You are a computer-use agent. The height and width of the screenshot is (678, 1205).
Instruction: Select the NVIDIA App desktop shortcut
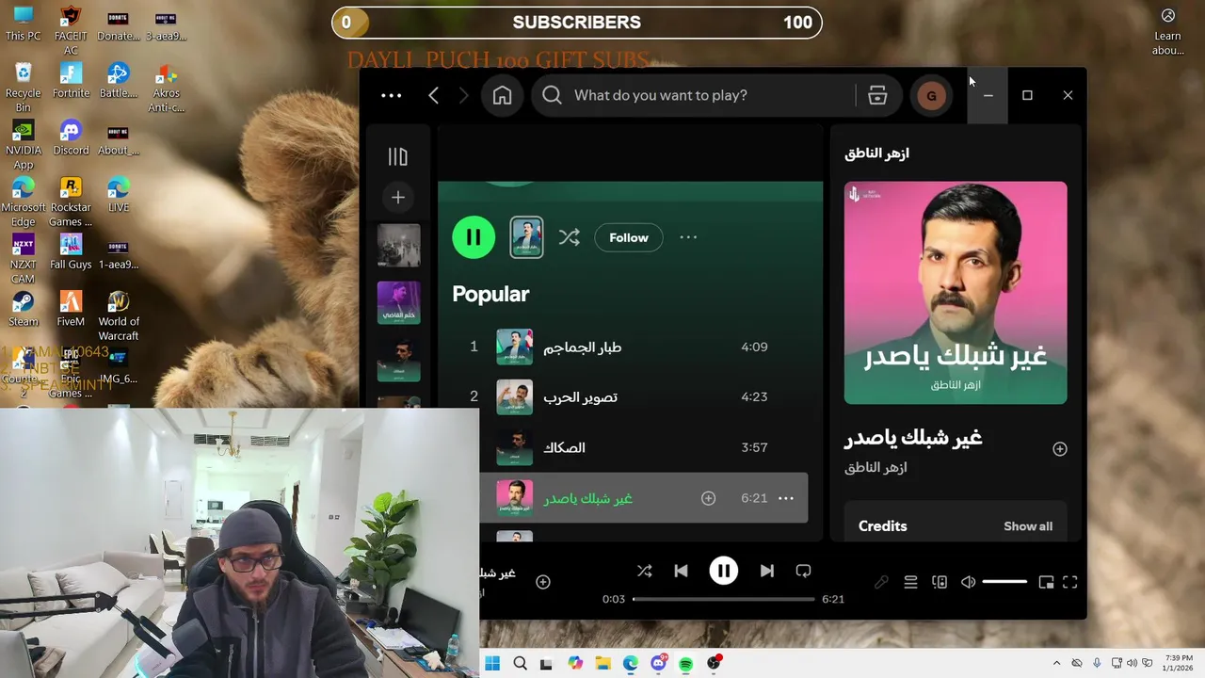(23, 144)
